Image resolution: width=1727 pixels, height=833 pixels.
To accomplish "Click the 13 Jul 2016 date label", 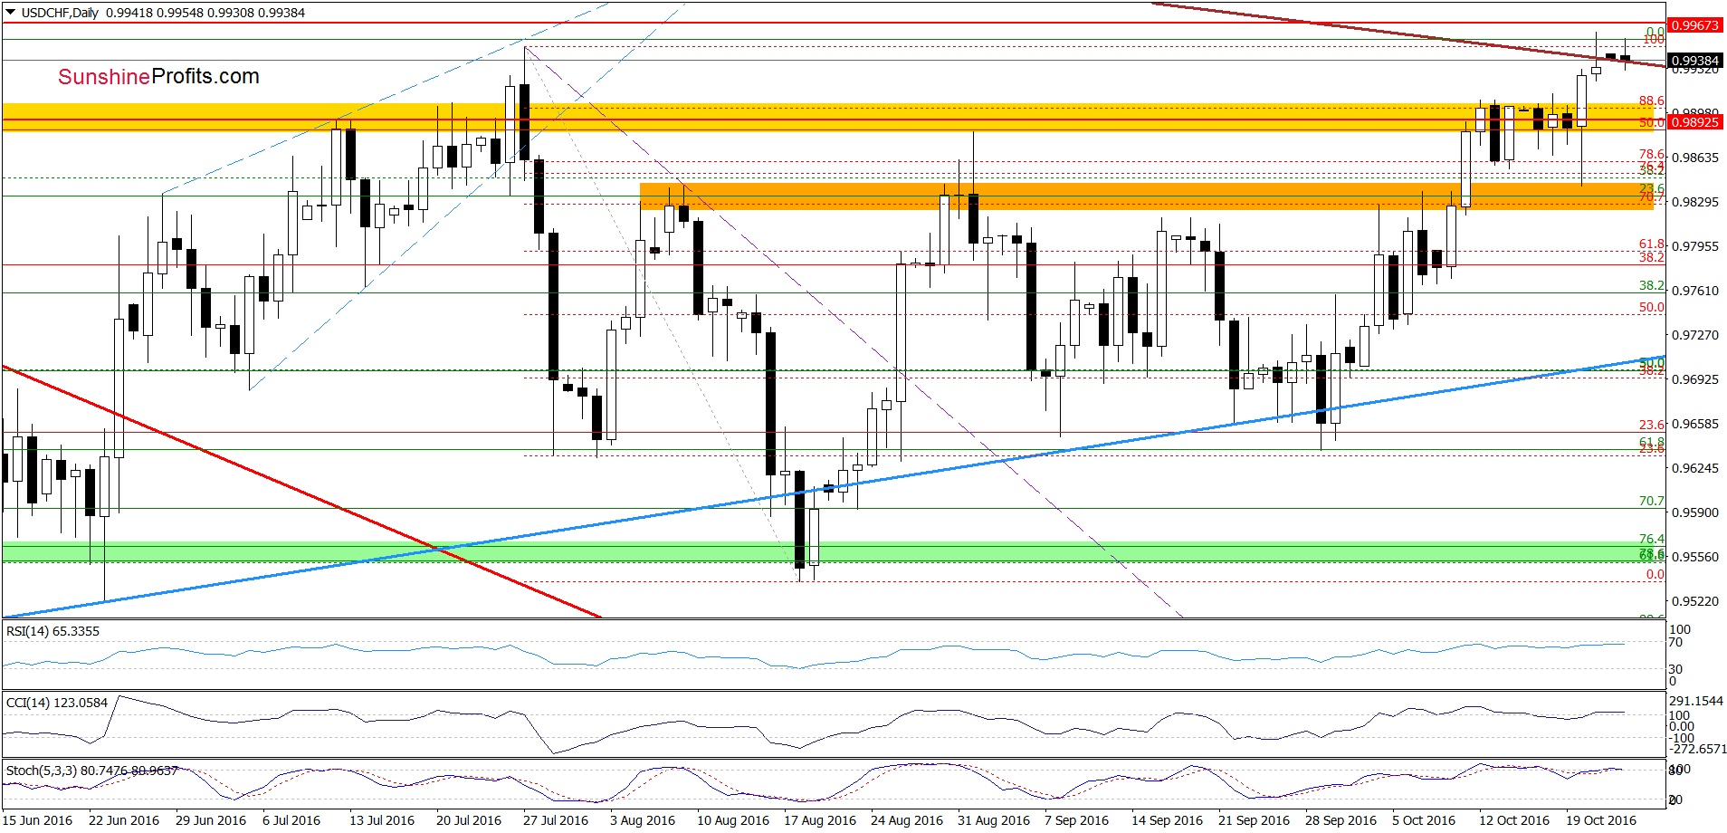I will pos(382,820).
